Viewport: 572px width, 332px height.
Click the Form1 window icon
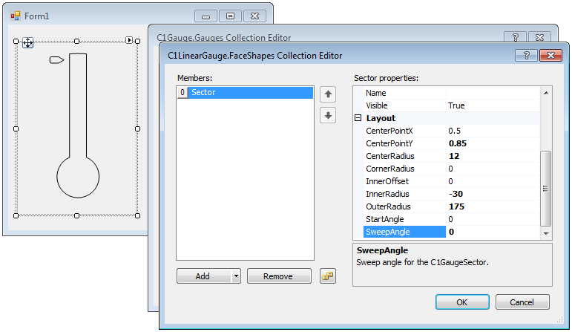(x=16, y=16)
